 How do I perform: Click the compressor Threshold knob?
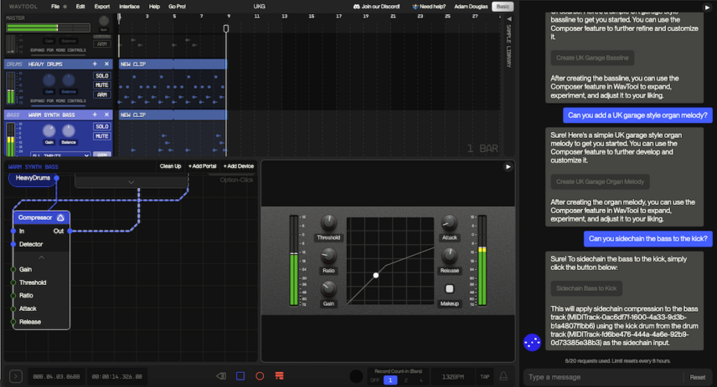pos(328,222)
